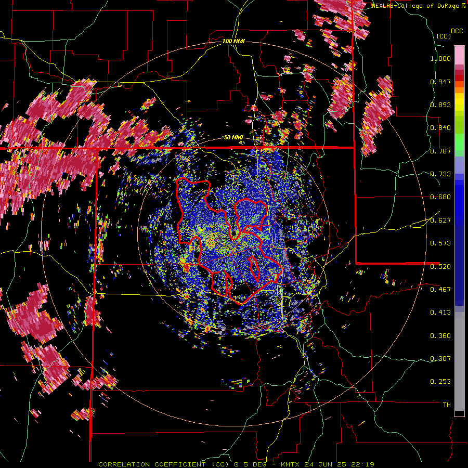Click the 50 NMI range ring label
Image resolution: width=468 pixels, height=468 pixels.
tap(233, 138)
